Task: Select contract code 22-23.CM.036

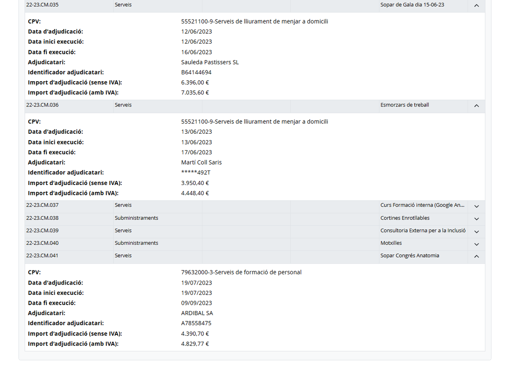Action: point(42,105)
